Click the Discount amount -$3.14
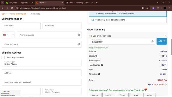 coord(164,56)
